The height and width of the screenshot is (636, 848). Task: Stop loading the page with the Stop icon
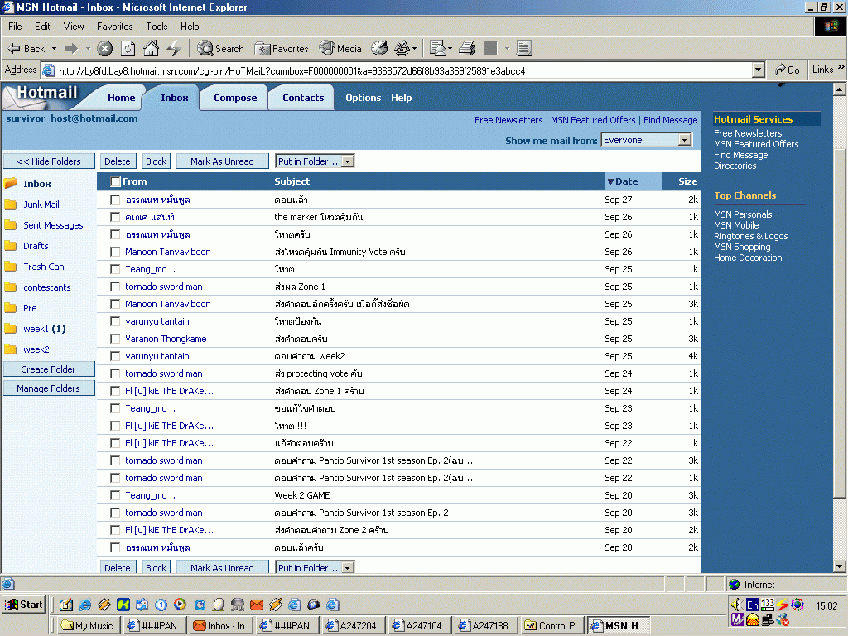[x=104, y=49]
